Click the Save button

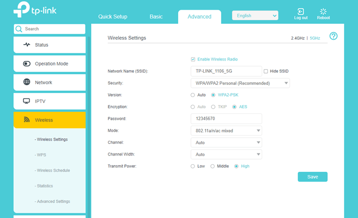(313, 177)
